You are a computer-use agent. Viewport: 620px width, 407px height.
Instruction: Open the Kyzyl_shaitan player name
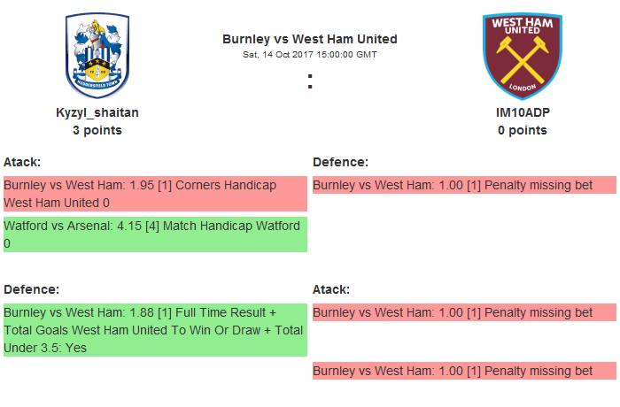point(97,112)
